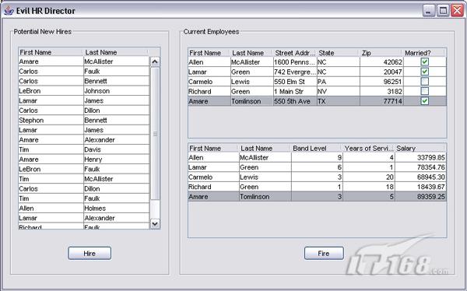Image resolution: width=467 pixels, height=291 pixels.
Task: Click salary value 78354.76
Action: 420,167
